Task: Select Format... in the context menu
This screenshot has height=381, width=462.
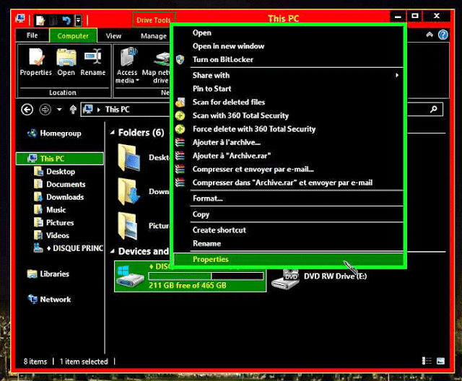Action: (x=288, y=198)
